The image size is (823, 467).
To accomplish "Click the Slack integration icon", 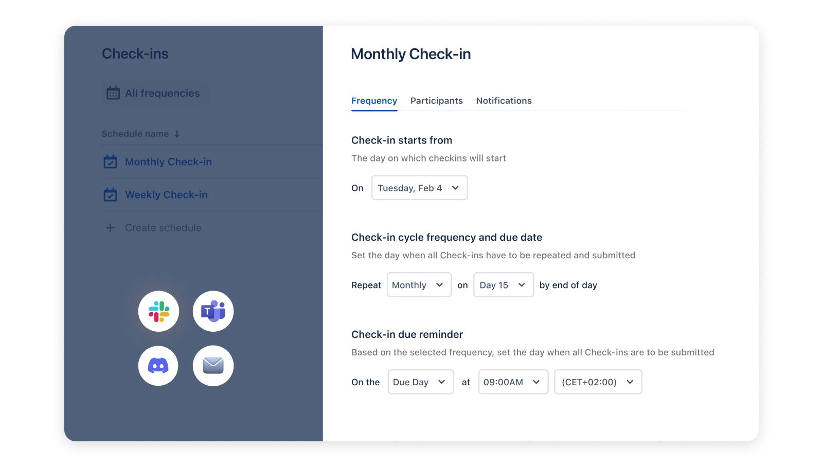I will tap(158, 311).
